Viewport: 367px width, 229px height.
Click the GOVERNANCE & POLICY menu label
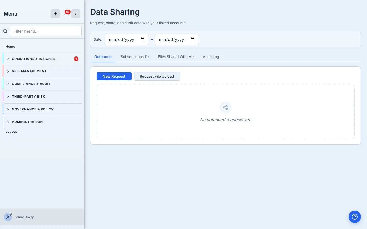pos(33,109)
